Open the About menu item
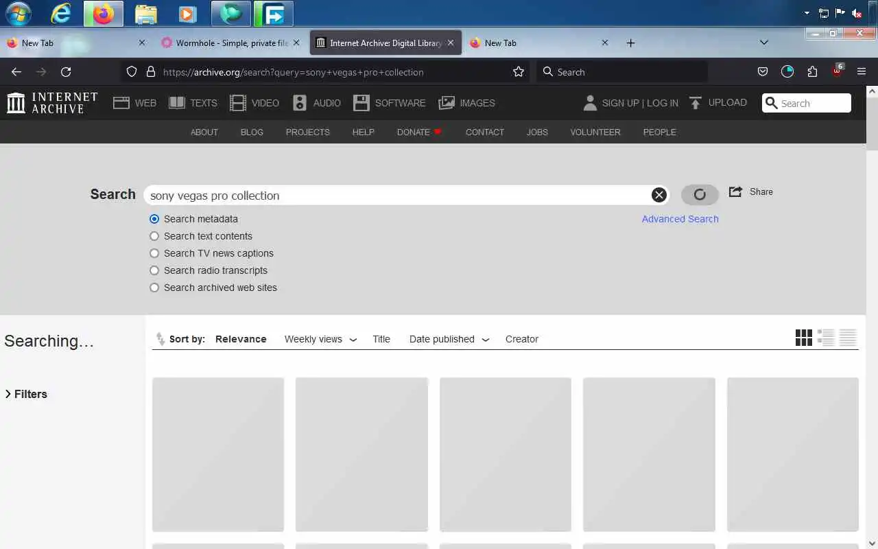The height and width of the screenshot is (549, 878). tap(204, 132)
